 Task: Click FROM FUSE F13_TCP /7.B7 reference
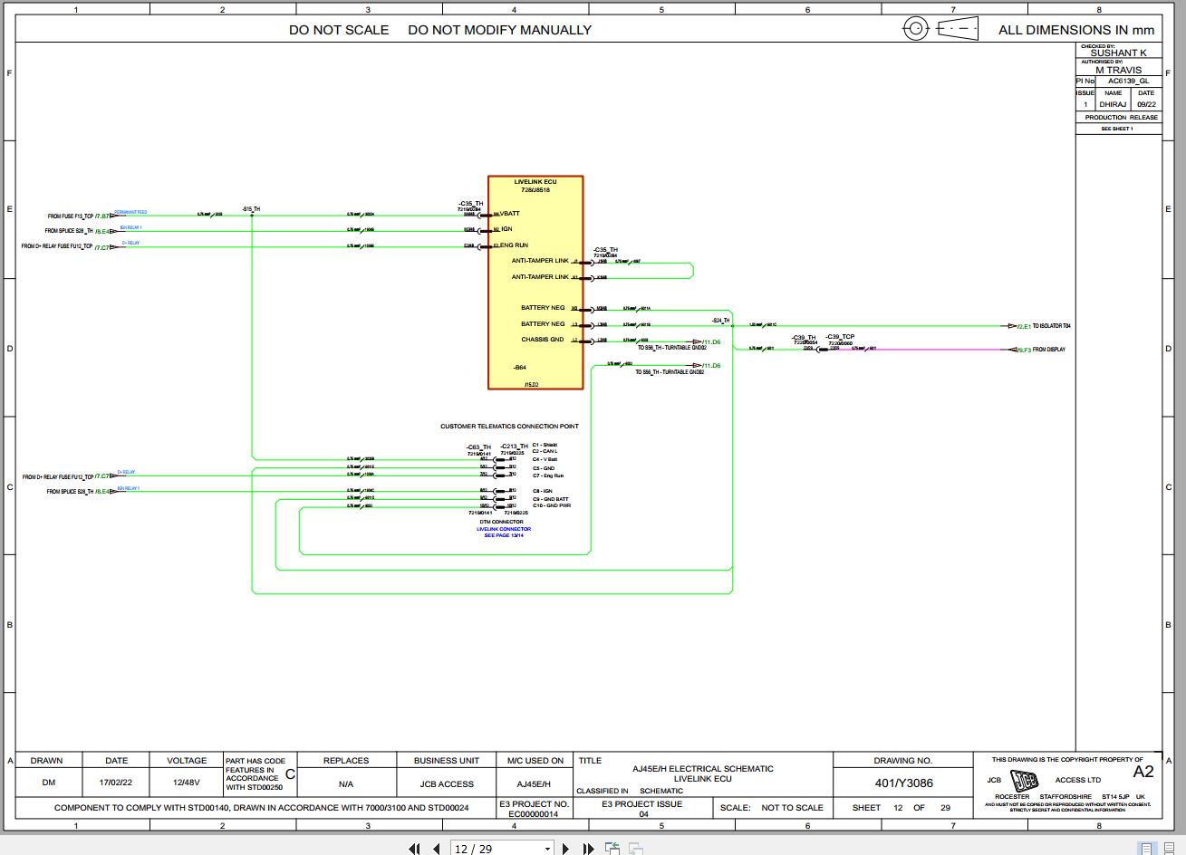[x=79, y=216]
